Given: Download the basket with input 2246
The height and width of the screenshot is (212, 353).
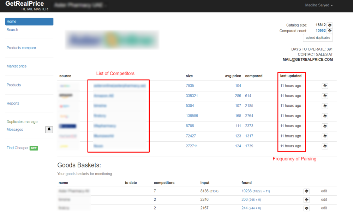Looking at the screenshot, I should click(306, 200).
